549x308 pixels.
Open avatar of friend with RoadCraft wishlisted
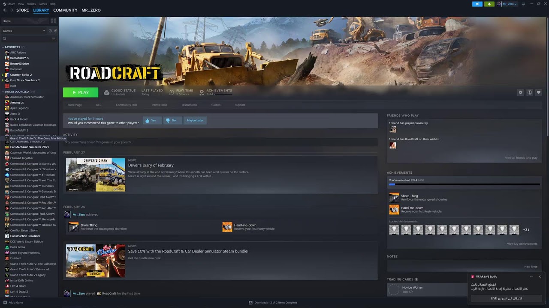(x=392, y=145)
